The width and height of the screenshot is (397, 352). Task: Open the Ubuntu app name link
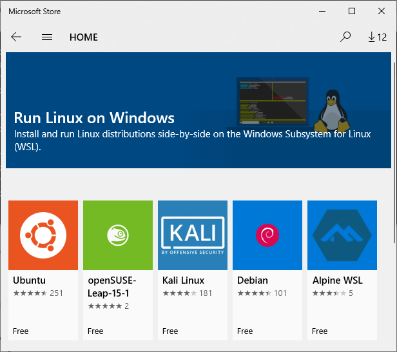pyautogui.click(x=30, y=280)
